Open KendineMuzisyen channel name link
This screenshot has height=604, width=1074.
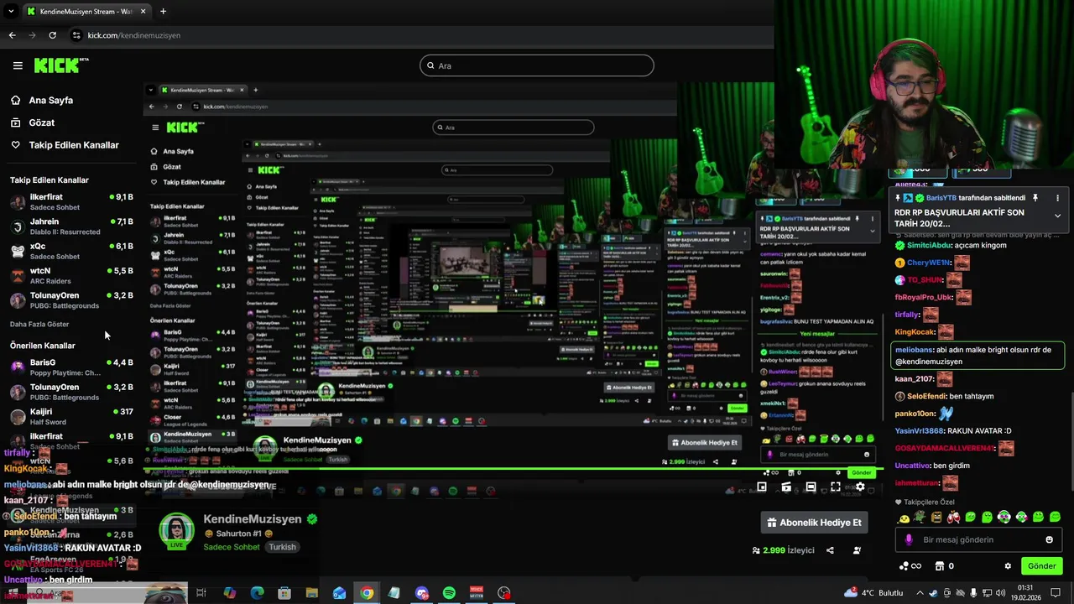coord(253,519)
